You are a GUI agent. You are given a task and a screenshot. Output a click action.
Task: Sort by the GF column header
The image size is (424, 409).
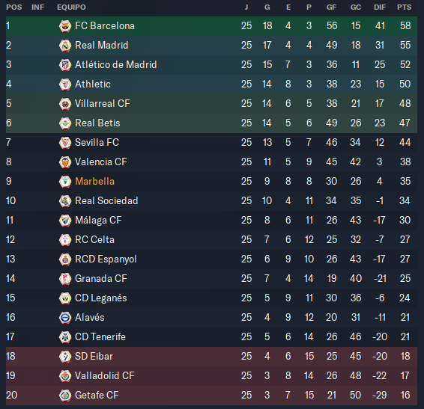coord(332,7)
